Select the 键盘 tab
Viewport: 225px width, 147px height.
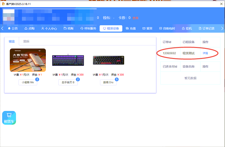[x=12, y=41]
